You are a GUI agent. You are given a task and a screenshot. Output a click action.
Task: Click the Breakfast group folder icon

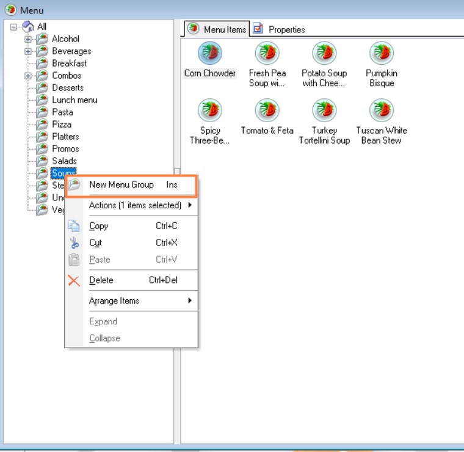42,63
